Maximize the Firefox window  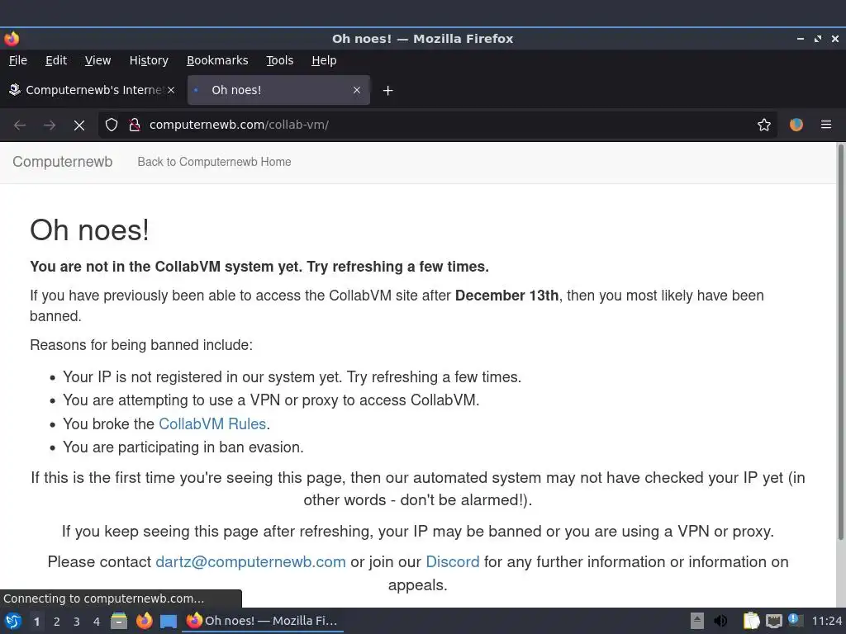click(818, 39)
